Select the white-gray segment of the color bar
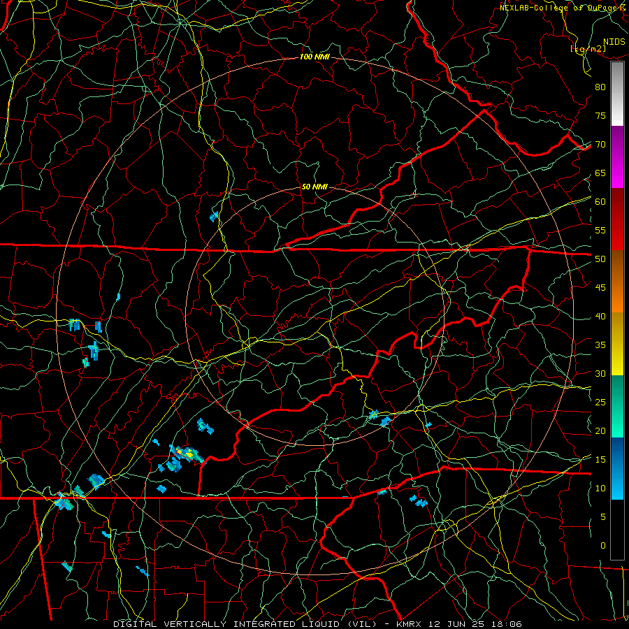Image resolution: width=629 pixels, height=629 pixels. point(617,94)
